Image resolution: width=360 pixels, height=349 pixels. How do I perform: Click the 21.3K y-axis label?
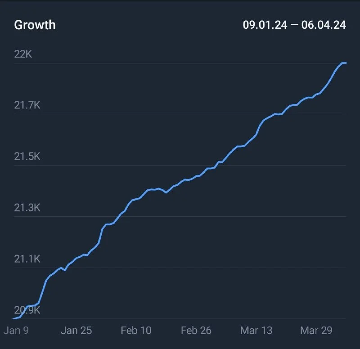tap(27, 208)
